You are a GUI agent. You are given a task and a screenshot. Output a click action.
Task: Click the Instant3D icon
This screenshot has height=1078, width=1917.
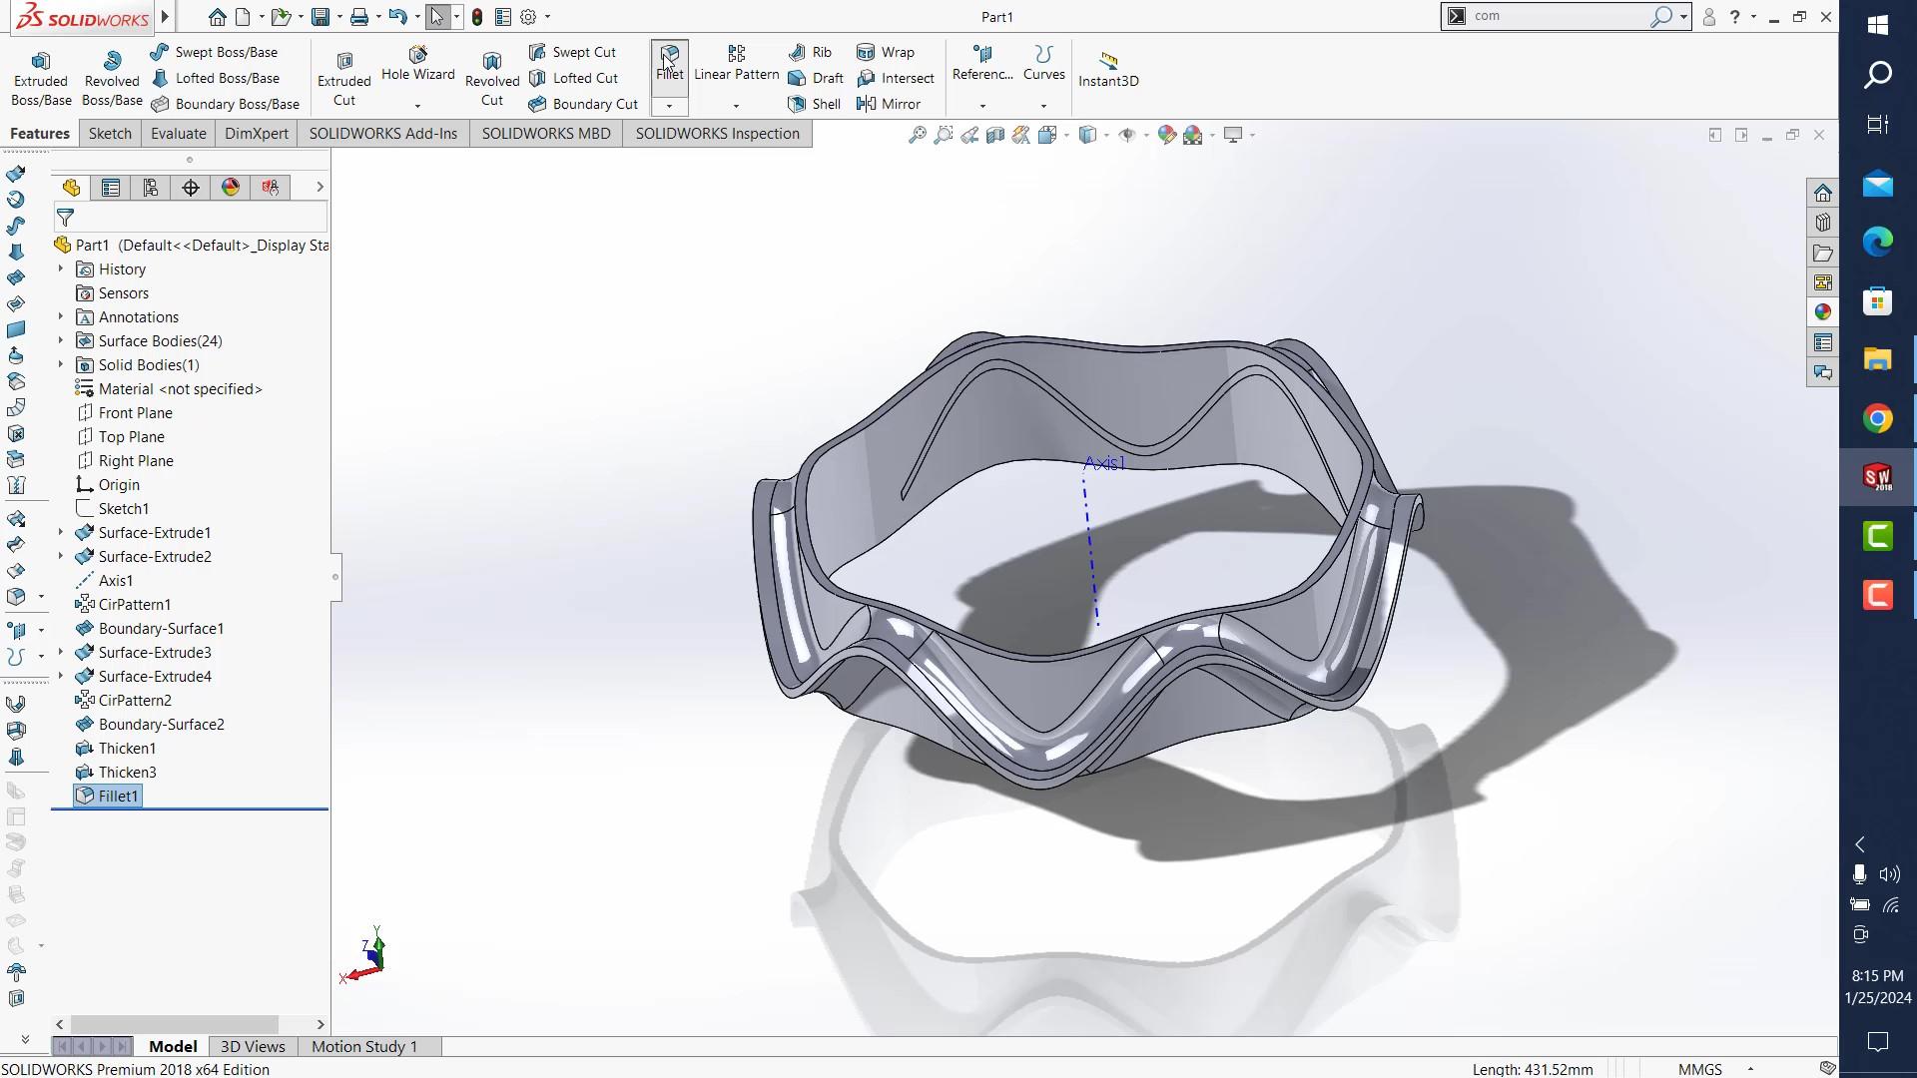pyautogui.click(x=1108, y=62)
